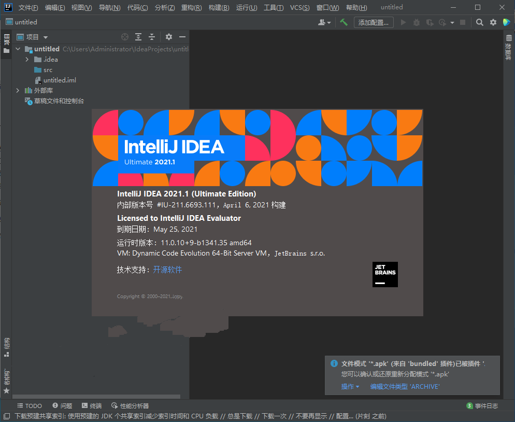Viewport: 515px width, 422px height.
Task: Click the 添加配置... button
Action: coord(374,22)
